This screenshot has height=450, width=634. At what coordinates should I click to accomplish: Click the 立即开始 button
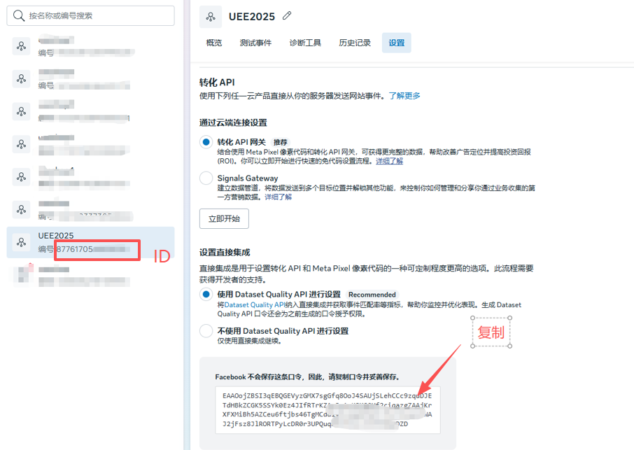pyautogui.click(x=224, y=218)
